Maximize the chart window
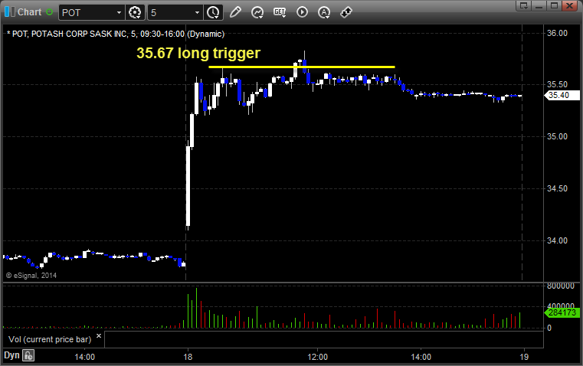This screenshot has height=366, width=583. point(554,5)
